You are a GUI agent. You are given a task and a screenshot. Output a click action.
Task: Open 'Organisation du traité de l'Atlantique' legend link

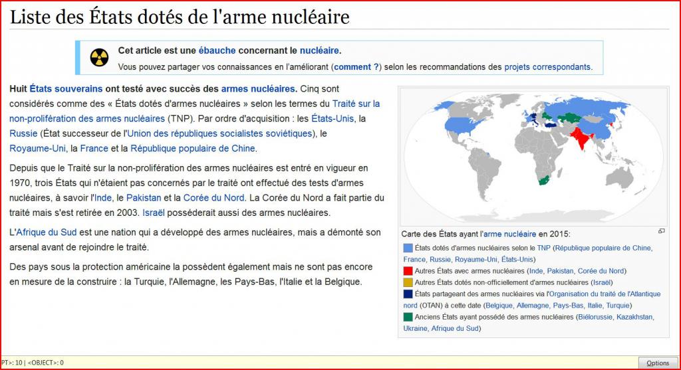(605, 294)
